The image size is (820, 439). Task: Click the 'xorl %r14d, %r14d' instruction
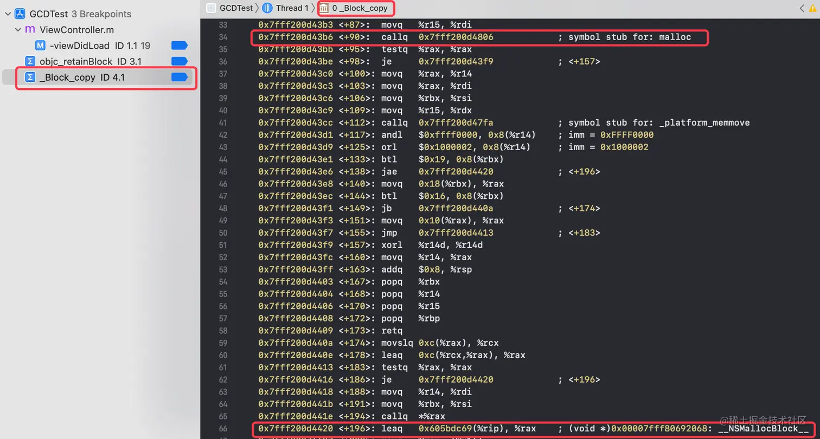[x=432, y=245]
